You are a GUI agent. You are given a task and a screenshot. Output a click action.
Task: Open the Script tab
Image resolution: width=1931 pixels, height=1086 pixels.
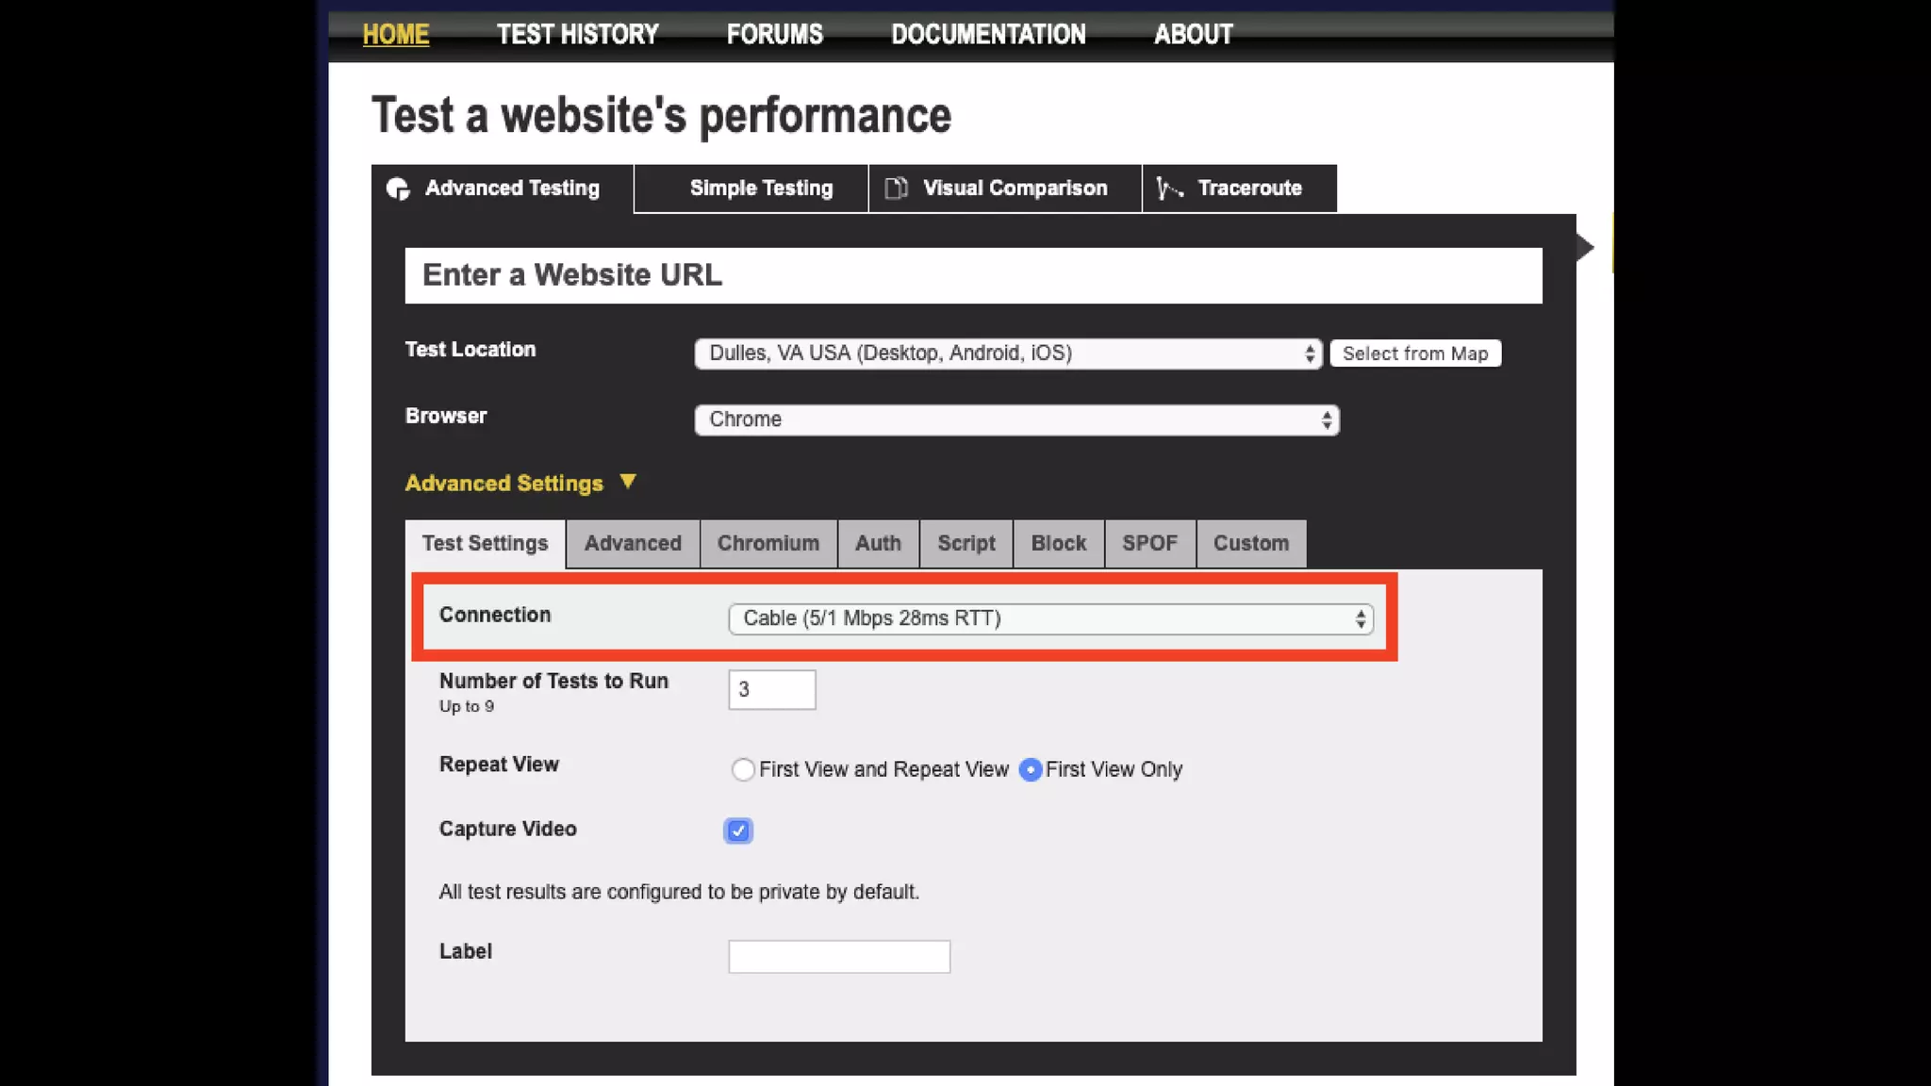[965, 544]
